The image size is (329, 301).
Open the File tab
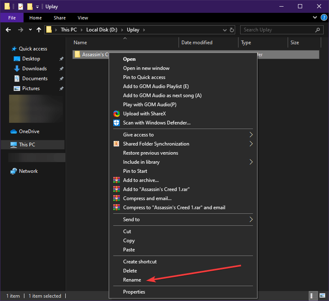click(x=12, y=18)
